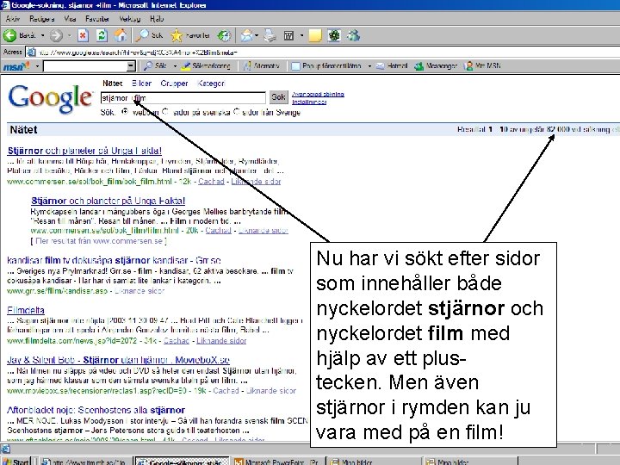
Task: Open the Favoriter menu
Action: [x=97, y=19]
